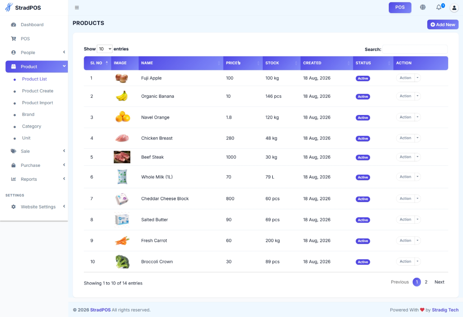Sort table by STATUS column arrows
This screenshot has width=463, height=317.
(x=389, y=63)
